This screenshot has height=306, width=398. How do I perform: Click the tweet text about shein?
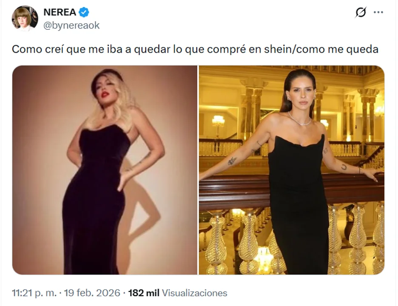click(195, 49)
